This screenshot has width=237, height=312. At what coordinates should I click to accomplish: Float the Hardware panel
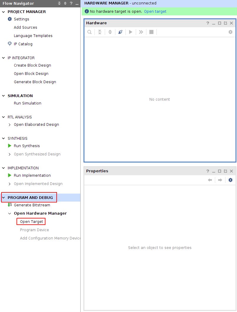click(225, 23)
